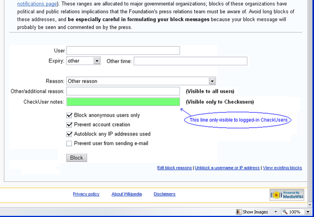The image size is (314, 217).
Task: Open the Privacy policy footer link
Action: (86, 194)
